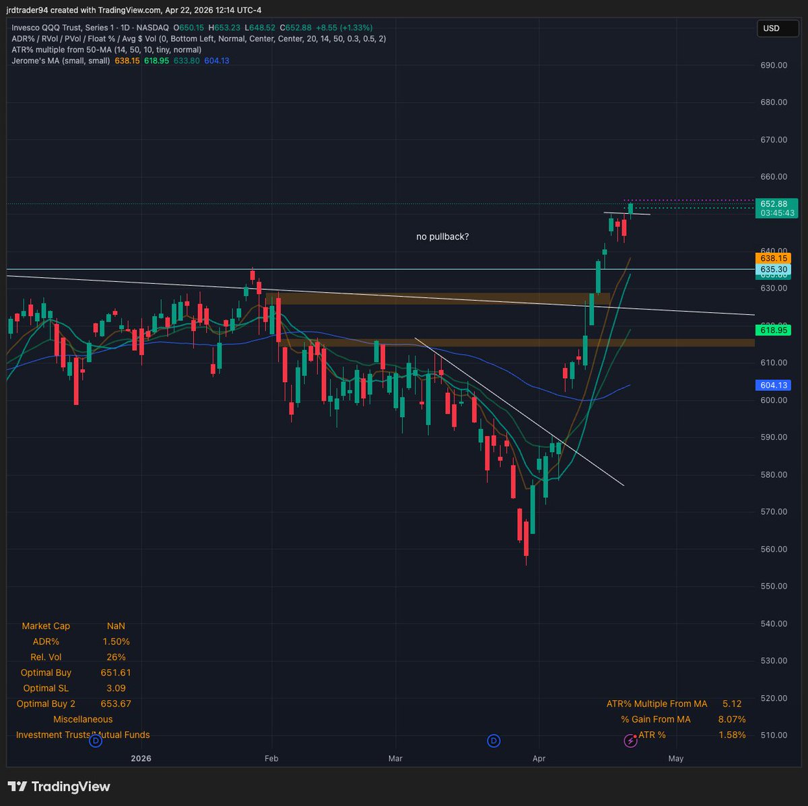
Task: Click the 690.00 price axis label
Action: click(774, 65)
